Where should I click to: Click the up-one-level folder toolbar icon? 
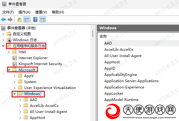(x=19, y=19)
